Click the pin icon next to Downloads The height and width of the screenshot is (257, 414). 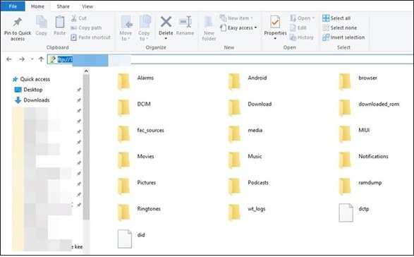(x=79, y=100)
